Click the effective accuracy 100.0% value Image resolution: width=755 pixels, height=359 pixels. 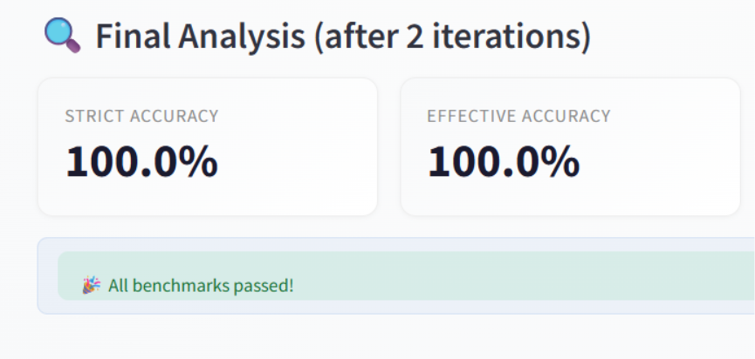(504, 162)
